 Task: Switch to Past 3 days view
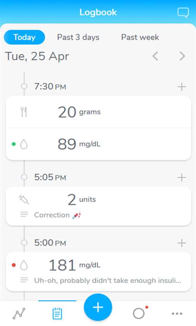(x=78, y=37)
